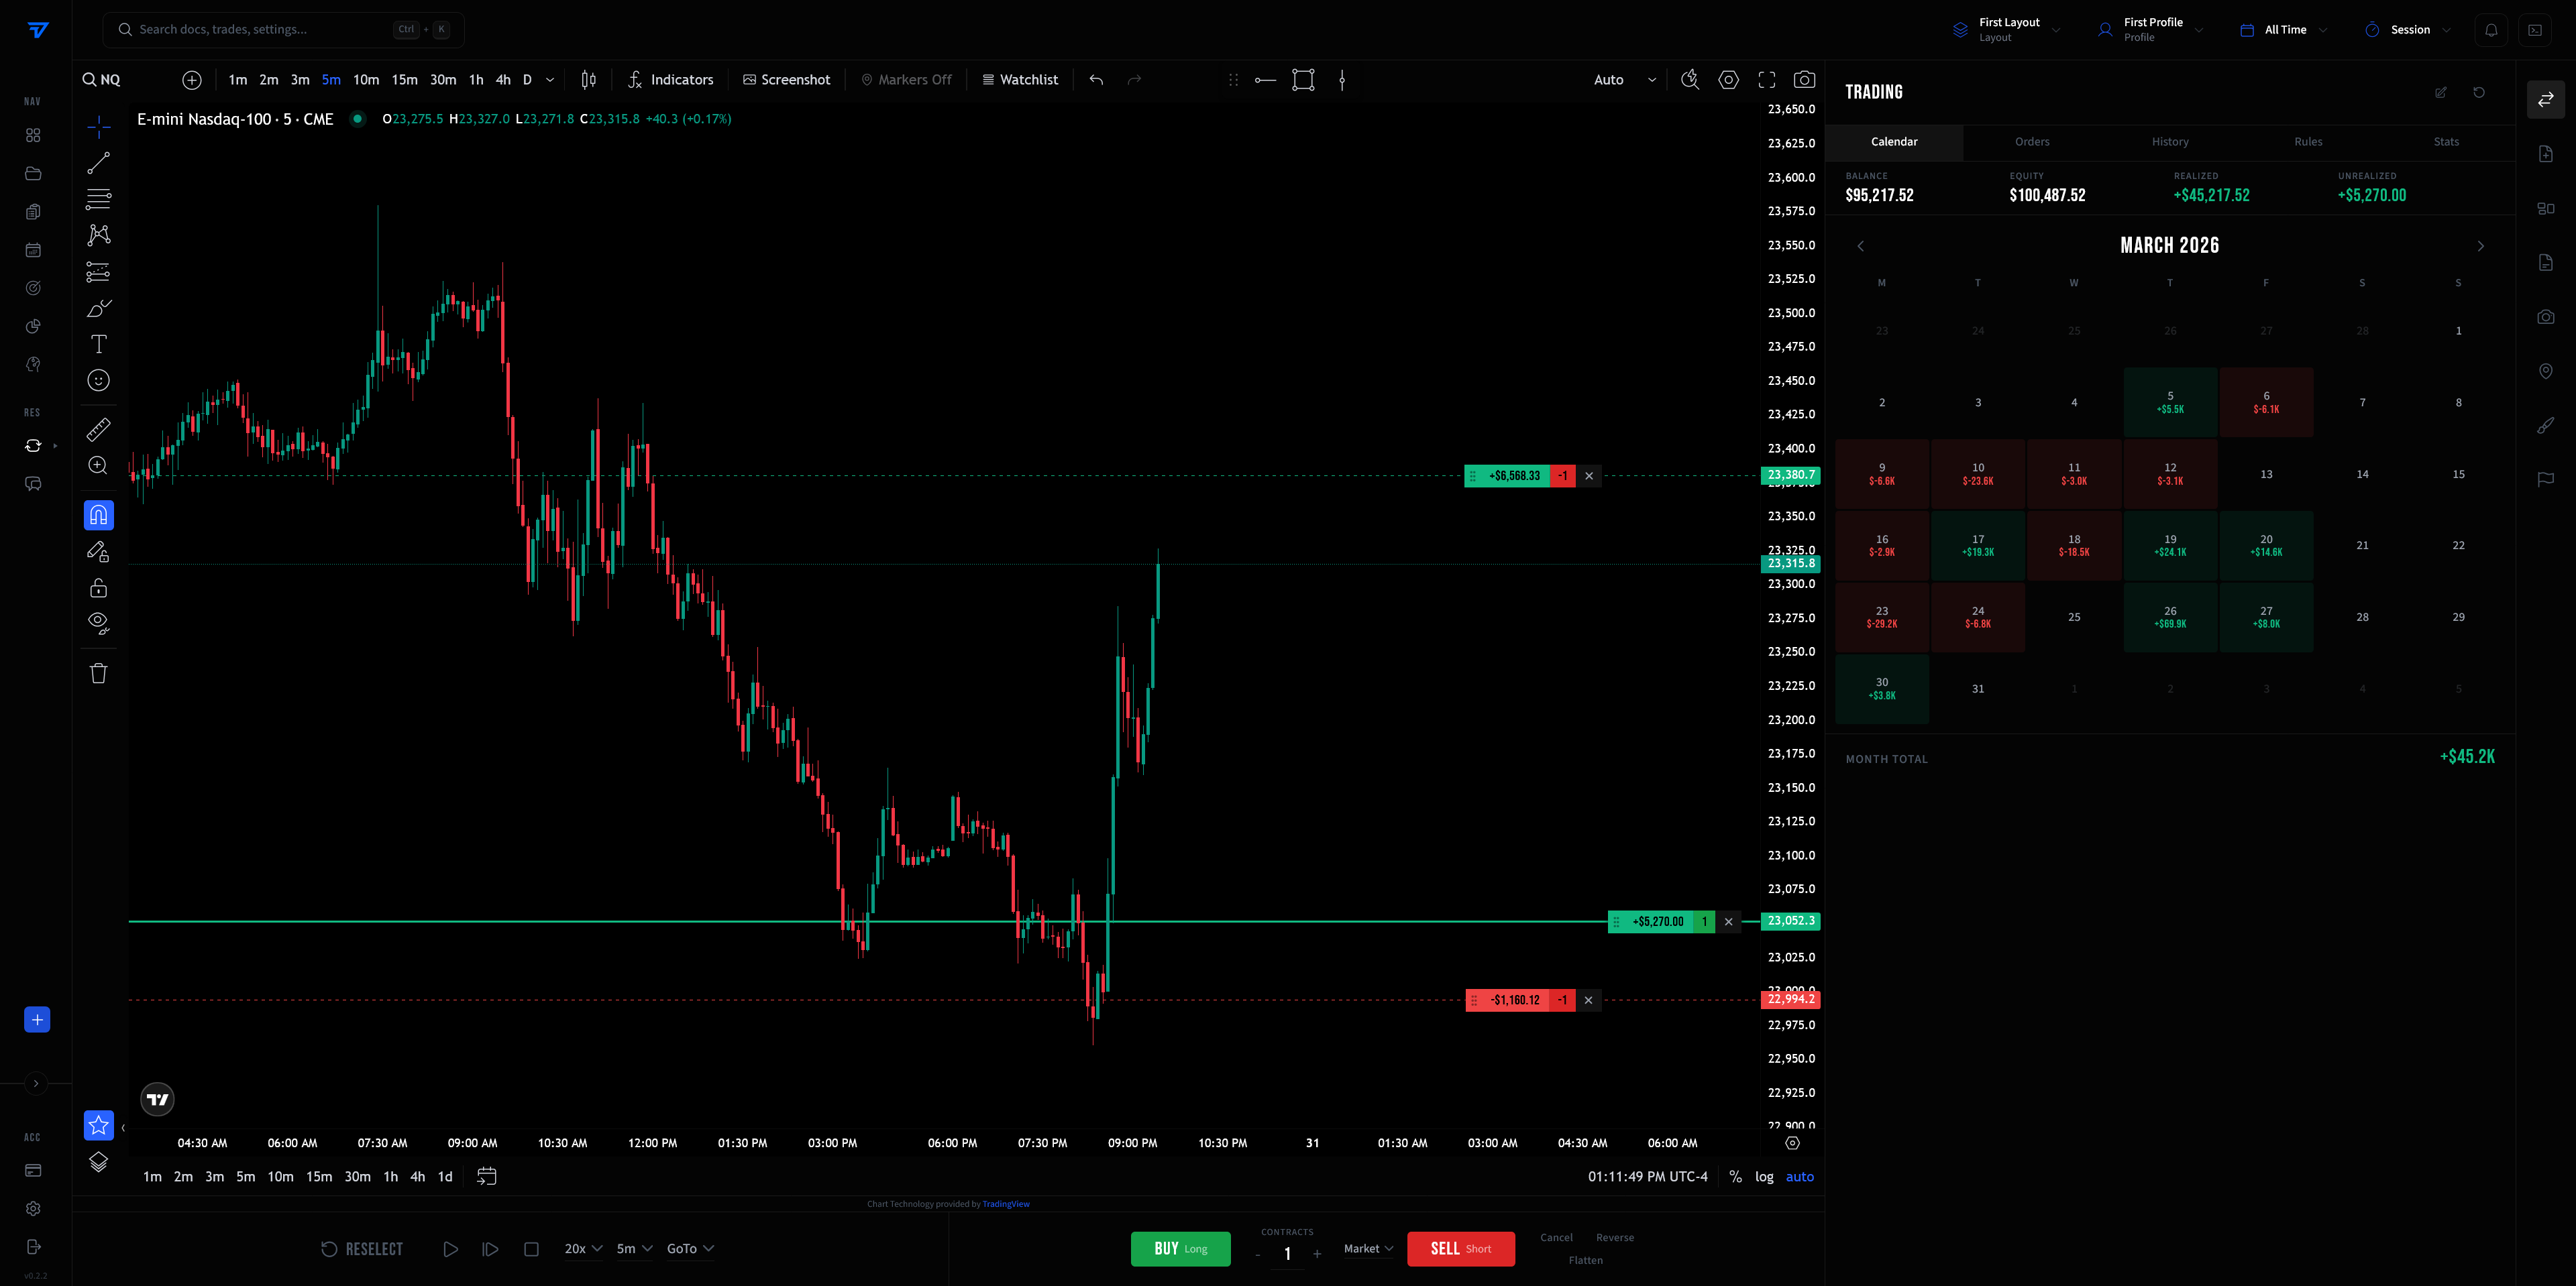Click the Flatten button
Image resolution: width=2576 pixels, height=1286 pixels.
pyautogui.click(x=1585, y=1260)
